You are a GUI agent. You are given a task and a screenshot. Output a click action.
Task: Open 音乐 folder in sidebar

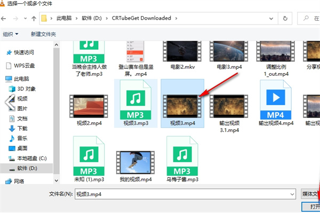[x=18, y=138]
